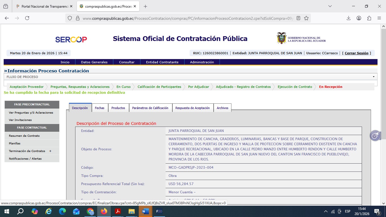The width and height of the screenshot is (386, 217).
Task: Open Adobe Acrobat from the taskbar
Action: 118,211
